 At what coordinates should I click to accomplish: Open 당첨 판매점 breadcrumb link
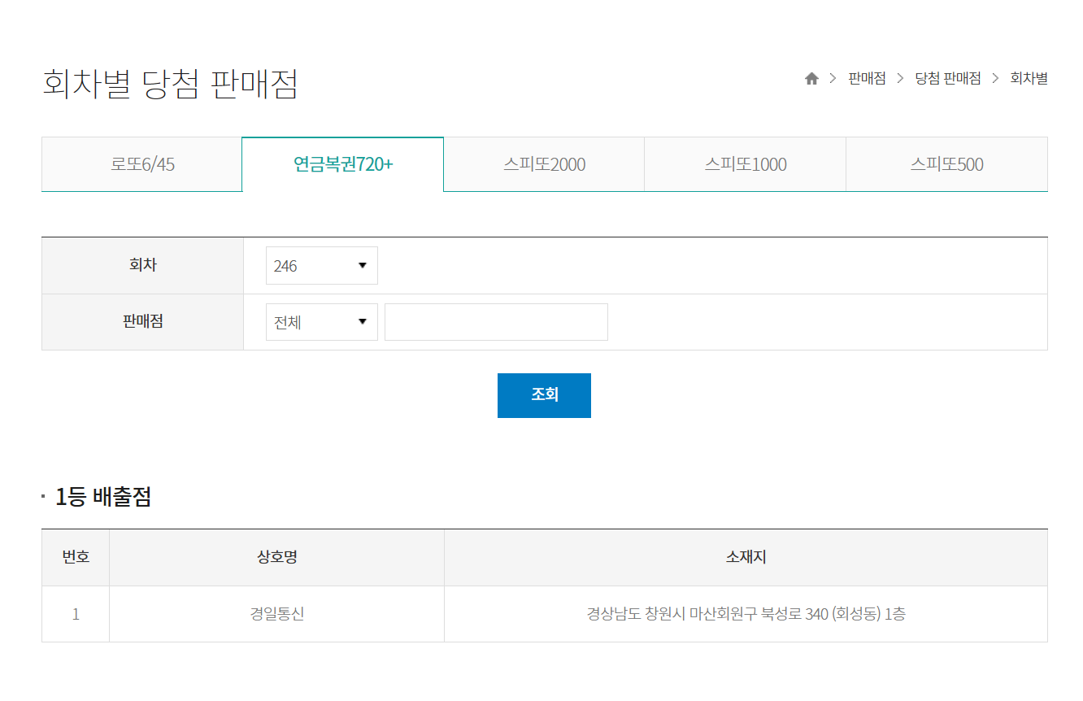coord(948,79)
